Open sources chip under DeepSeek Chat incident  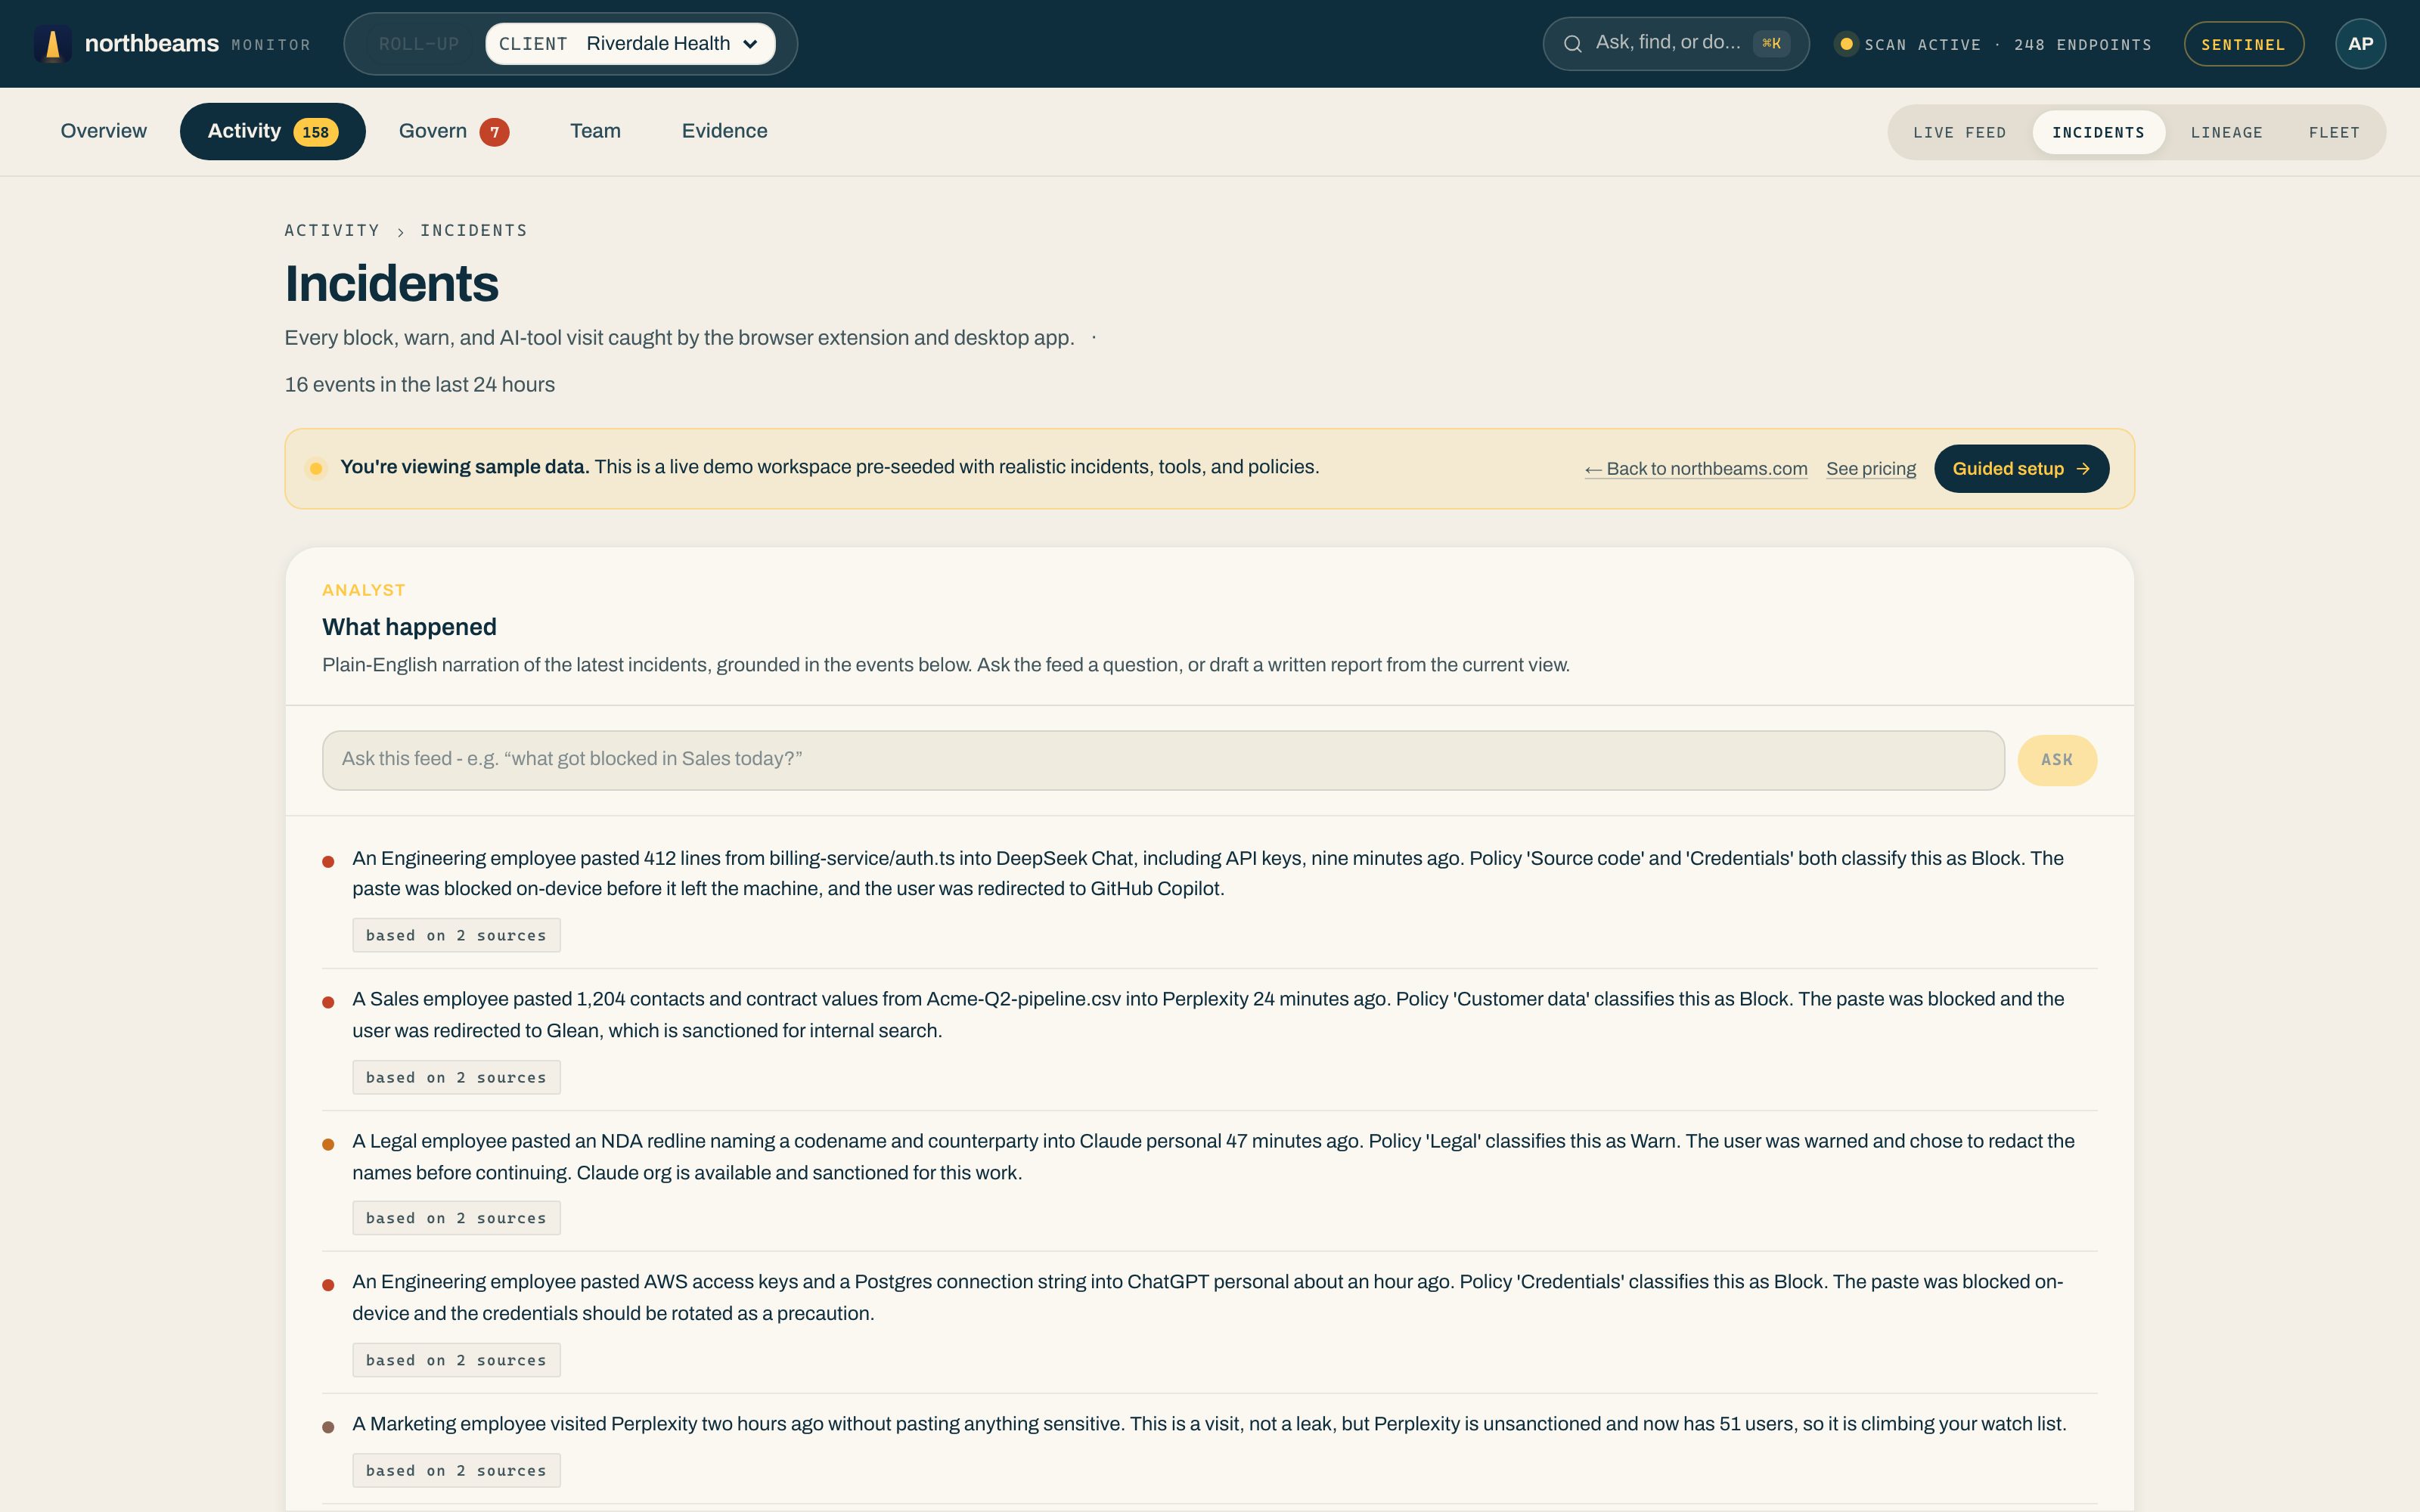coord(456,935)
